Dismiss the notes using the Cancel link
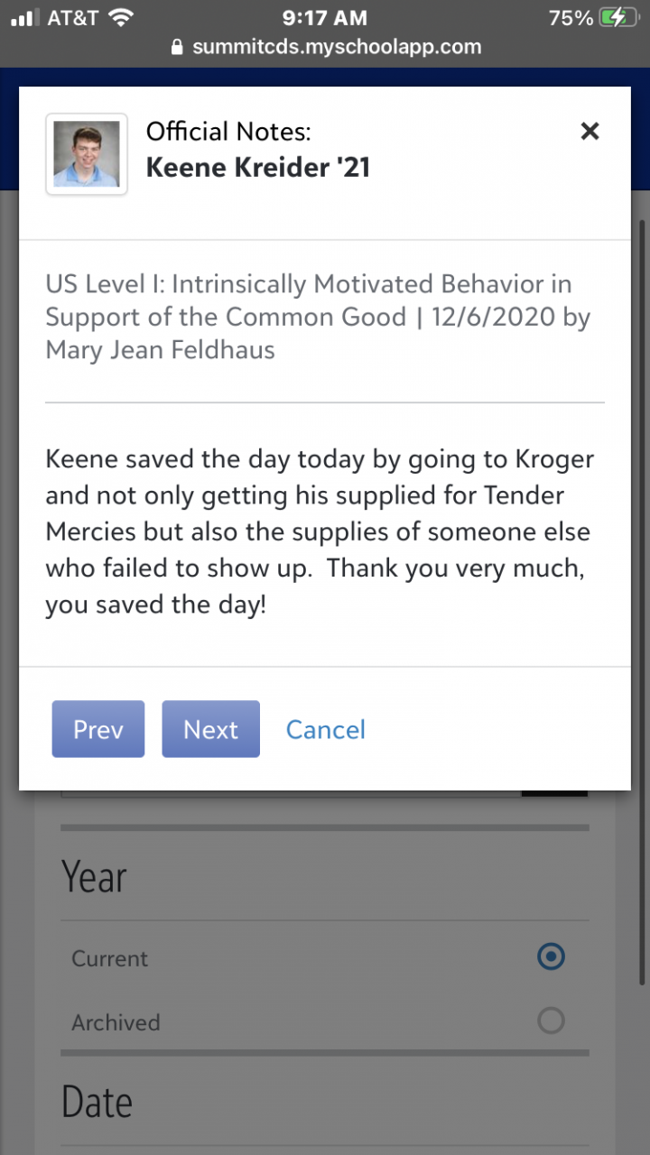 click(x=326, y=729)
